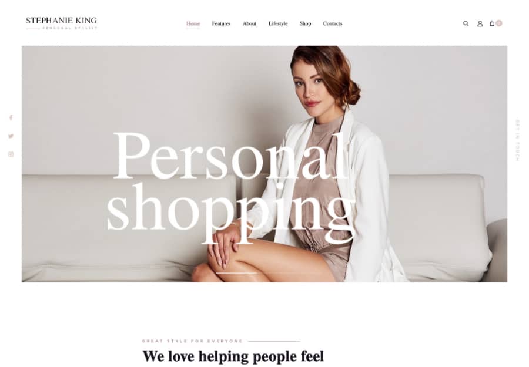Expand the Features menu
Screen dimensions: 529x367
pos(221,23)
